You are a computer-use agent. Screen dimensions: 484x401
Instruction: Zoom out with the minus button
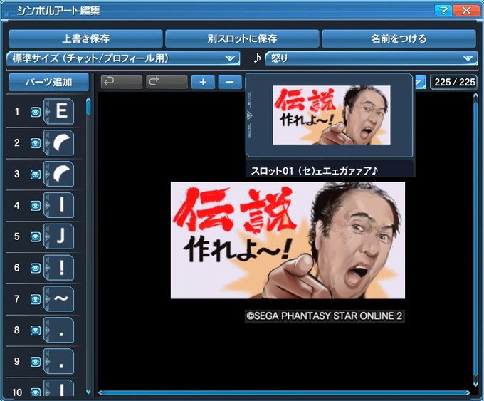click(x=230, y=82)
